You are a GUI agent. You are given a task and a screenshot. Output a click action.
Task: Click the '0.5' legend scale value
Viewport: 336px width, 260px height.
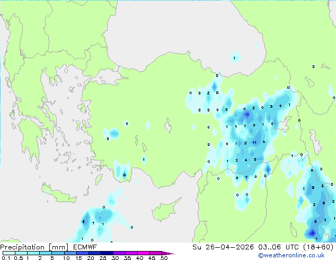(x=19, y=258)
